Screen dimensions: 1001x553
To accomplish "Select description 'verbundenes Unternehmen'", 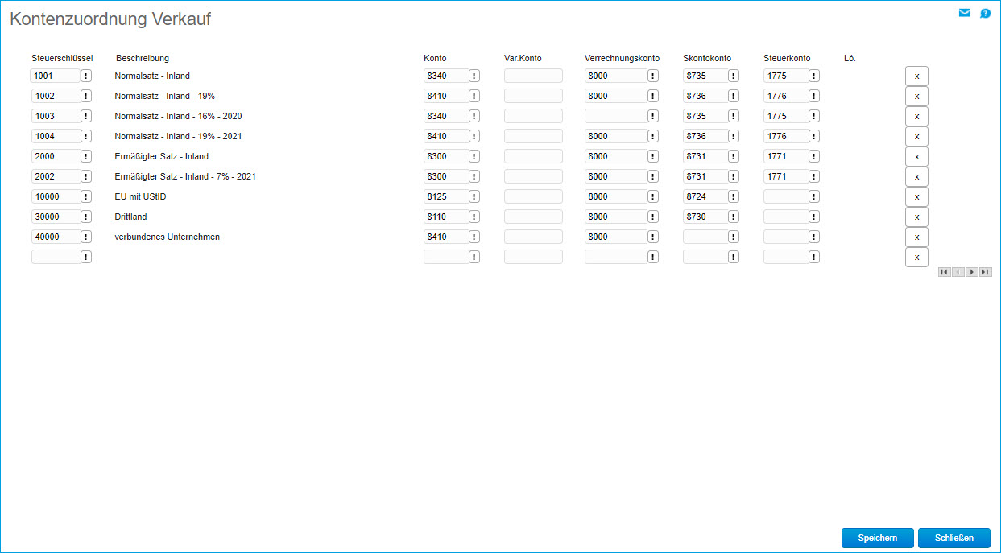I will pos(167,237).
